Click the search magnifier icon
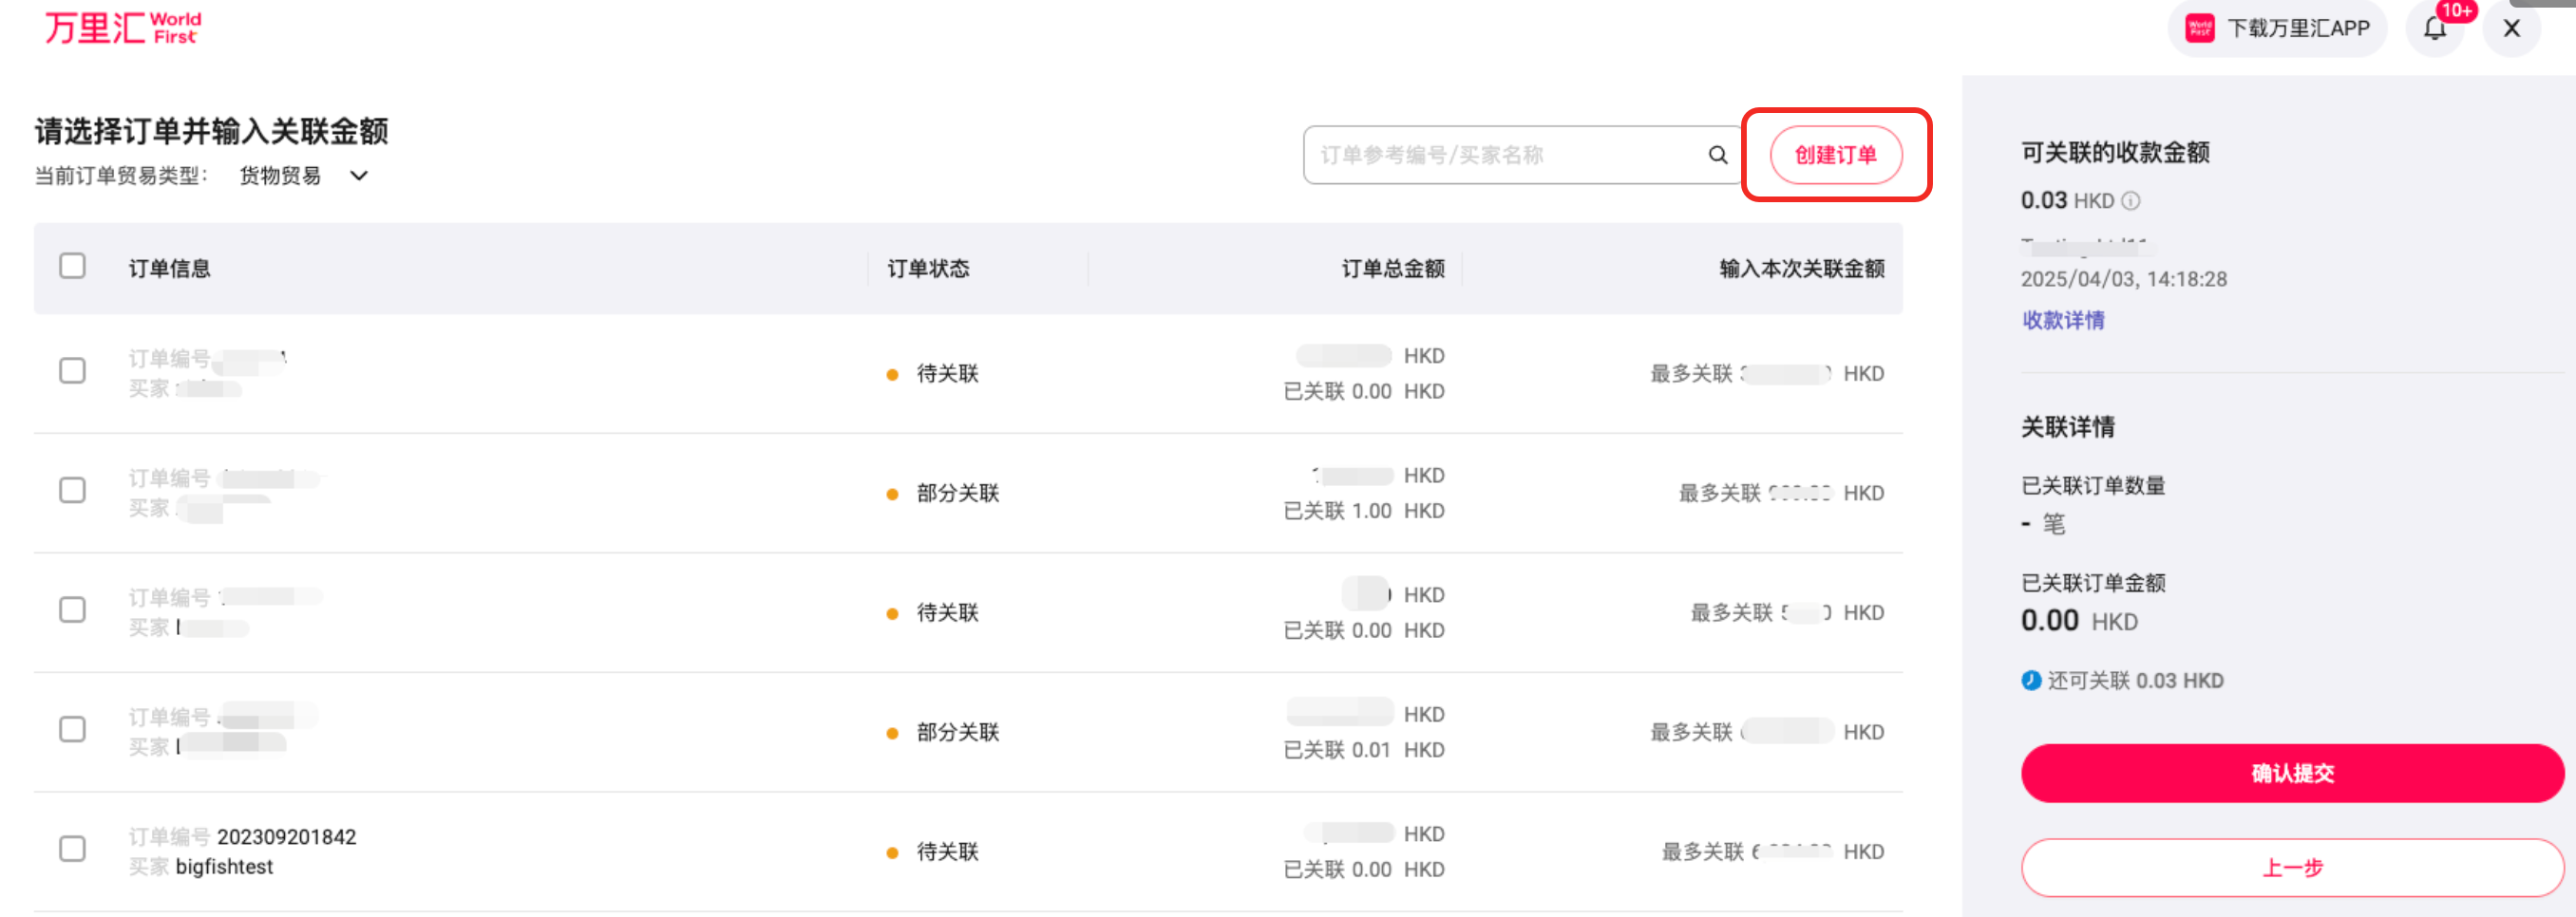This screenshot has width=2576, height=917. click(1717, 155)
